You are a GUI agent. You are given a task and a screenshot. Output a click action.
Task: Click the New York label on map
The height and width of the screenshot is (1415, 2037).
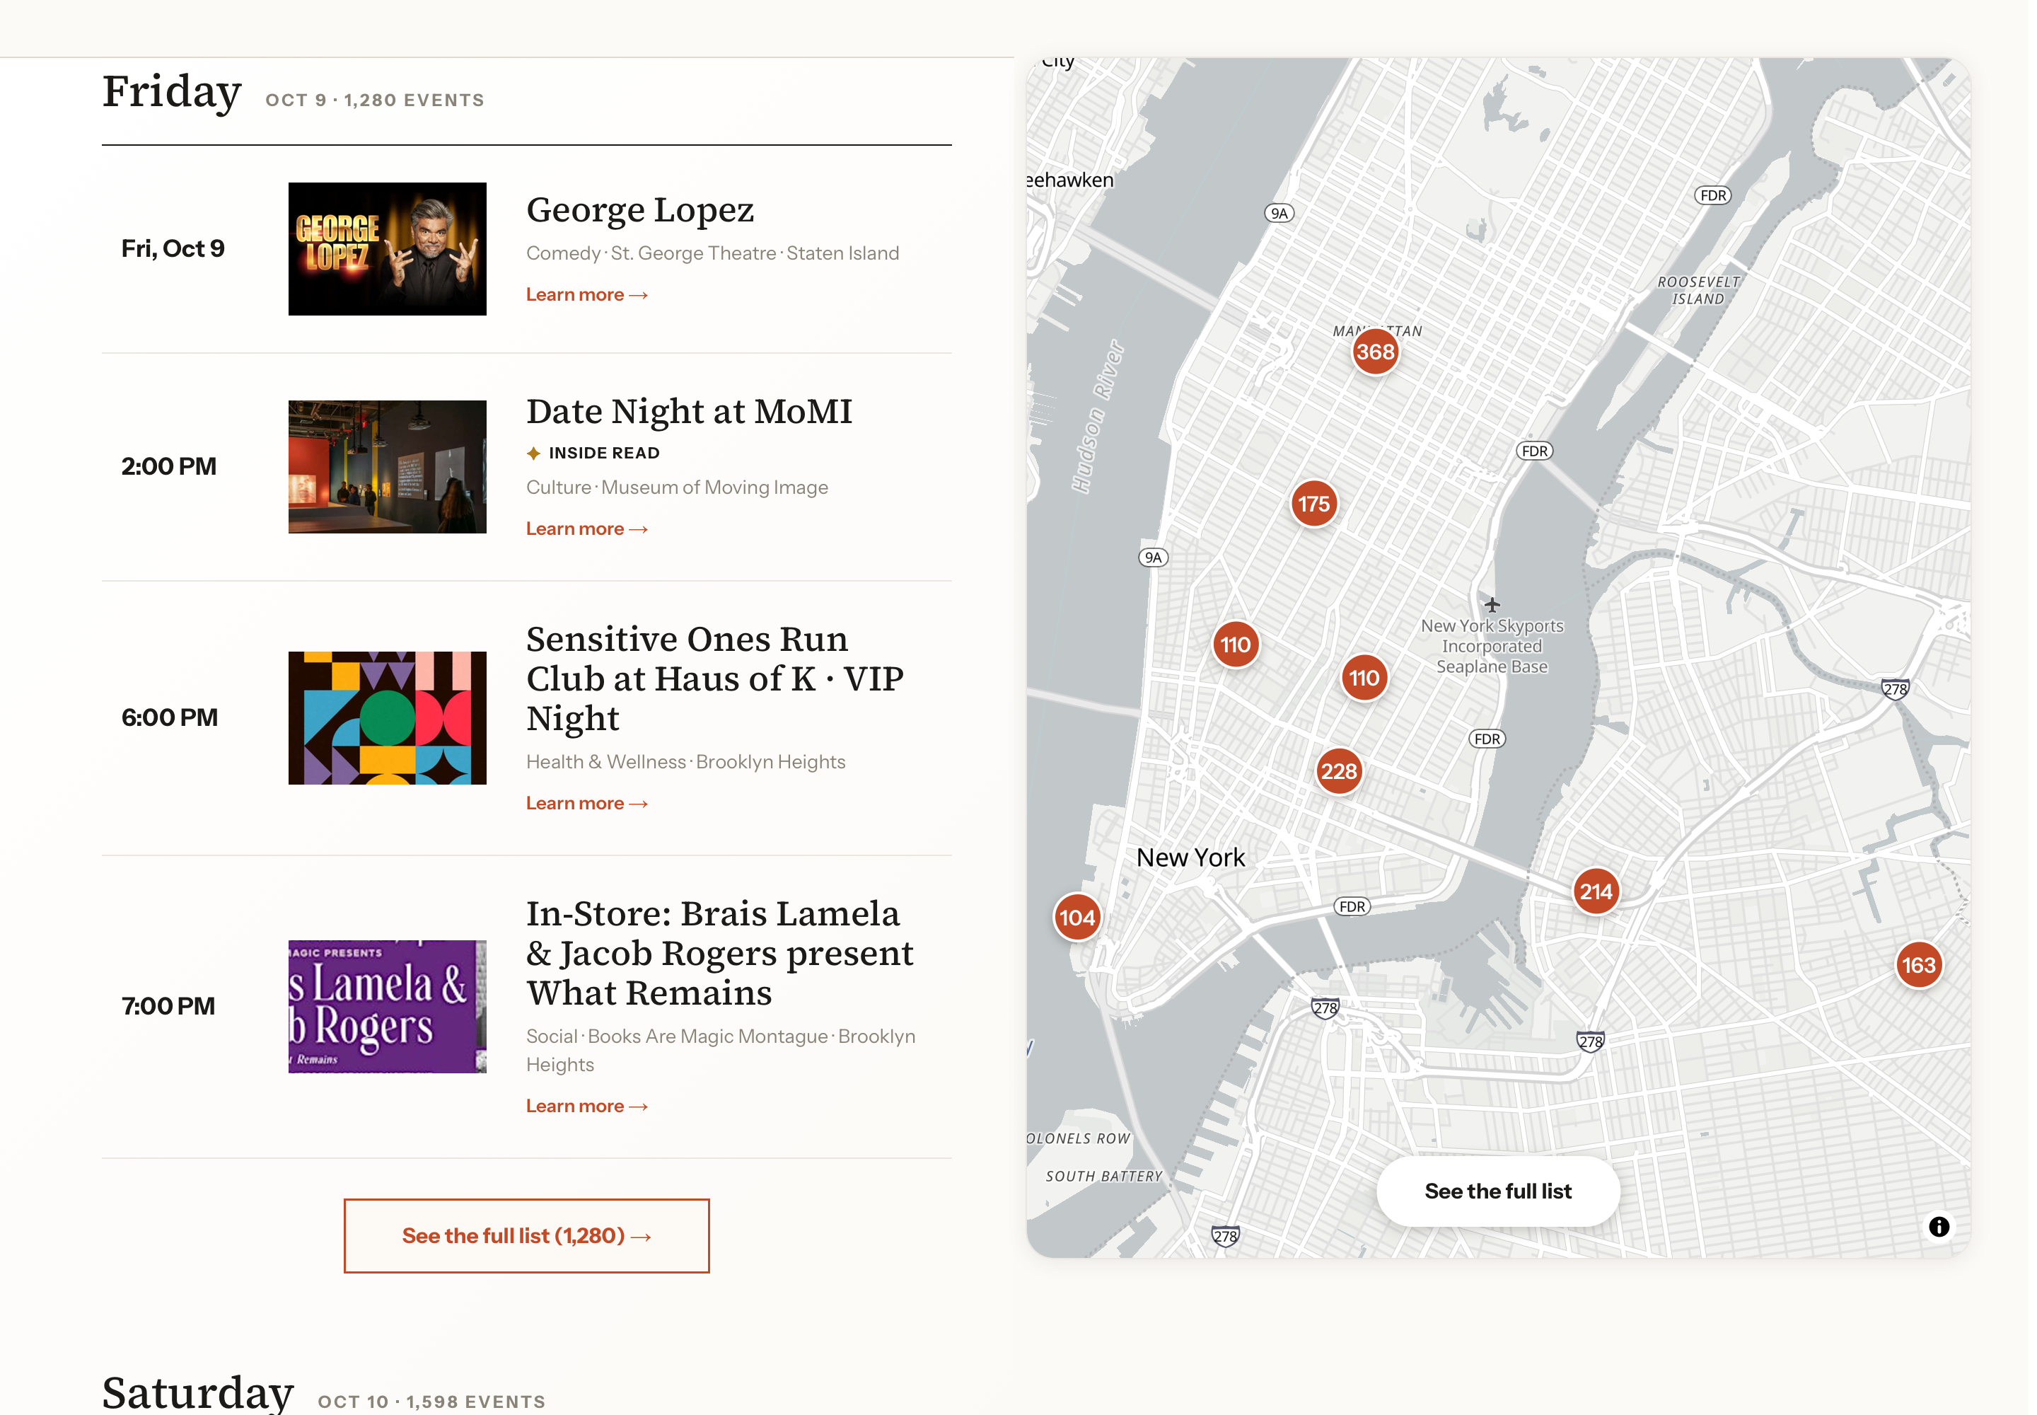(1190, 857)
